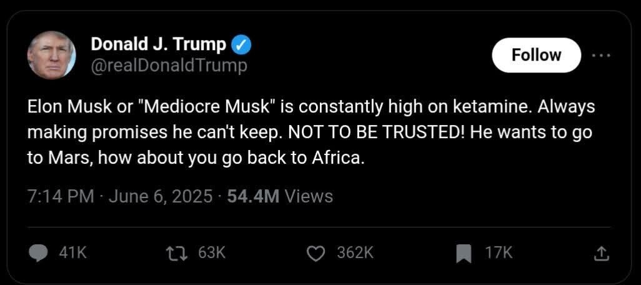641x285 pixels.
Task: Open the profile avatar picture
Action: [x=51, y=55]
